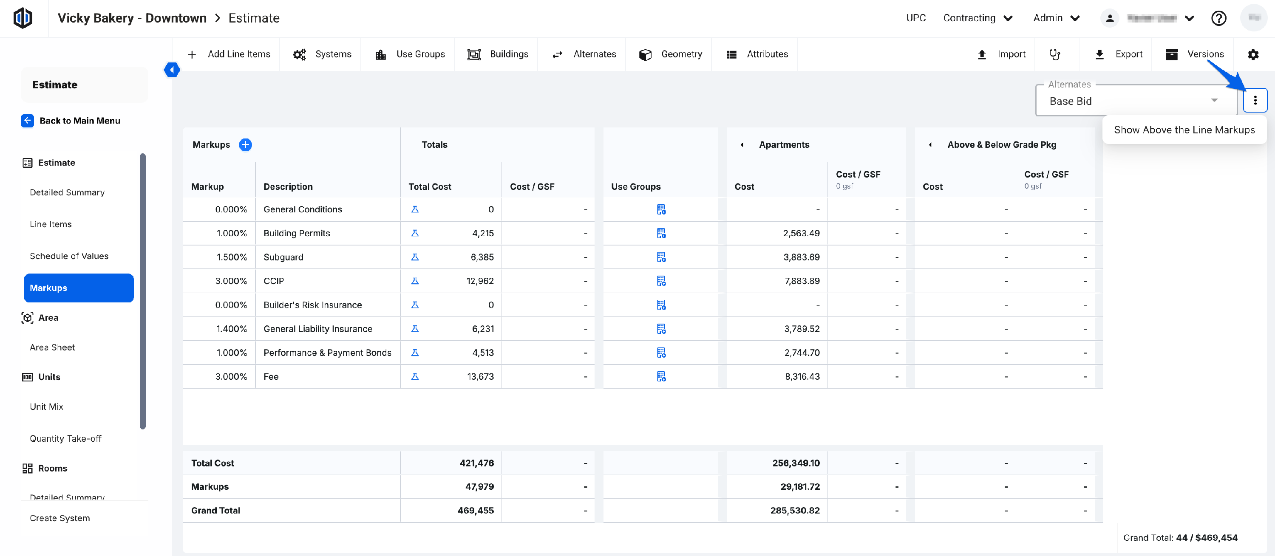The height and width of the screenshot is (556, 1275).
Task: Collapse the sidebar with blue arrow toggle
Action: (x=172, y=70)
